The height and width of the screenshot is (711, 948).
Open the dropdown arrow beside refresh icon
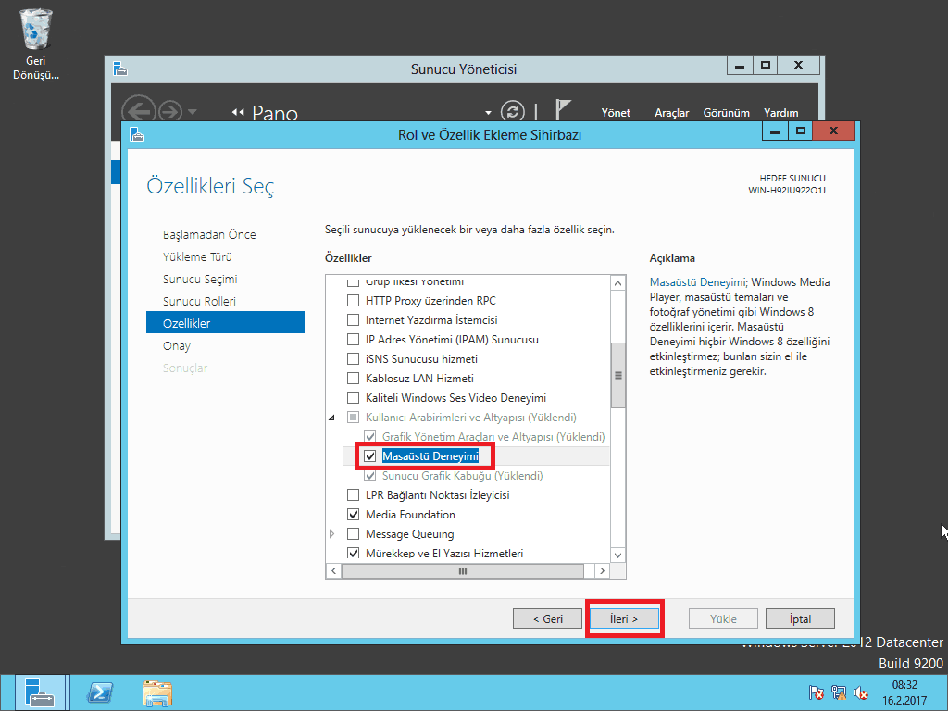(x=488, y=113)
